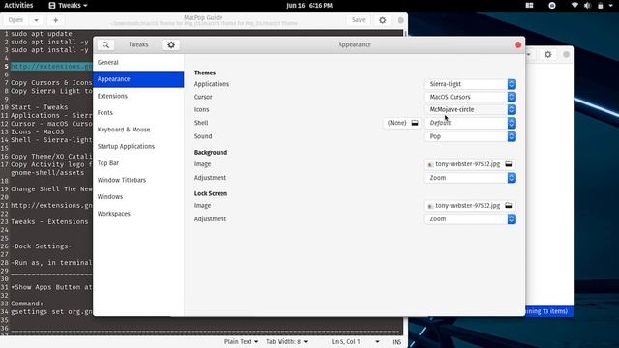Select Workspaces in Tweaks sidebar
619x348 pixels.
pyautogui.click(x=138, y=214)
